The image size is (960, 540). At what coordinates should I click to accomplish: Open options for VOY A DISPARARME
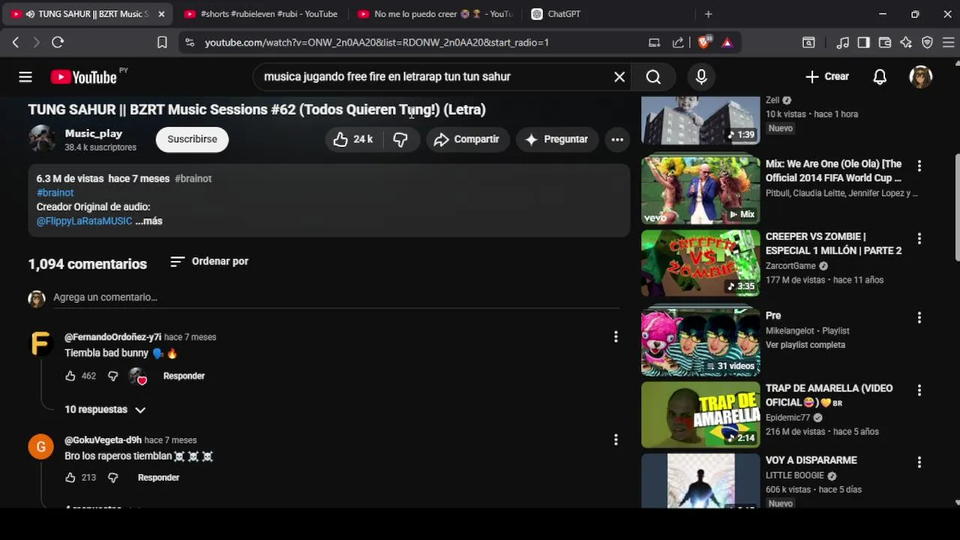[x=919, y=463]
